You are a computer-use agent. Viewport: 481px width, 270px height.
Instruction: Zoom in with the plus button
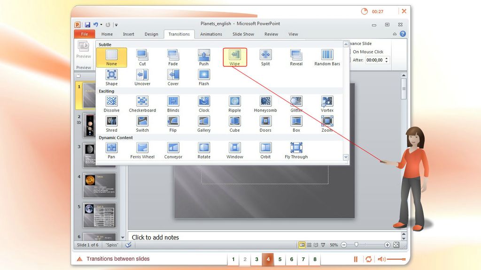click(x=387, y=245)
